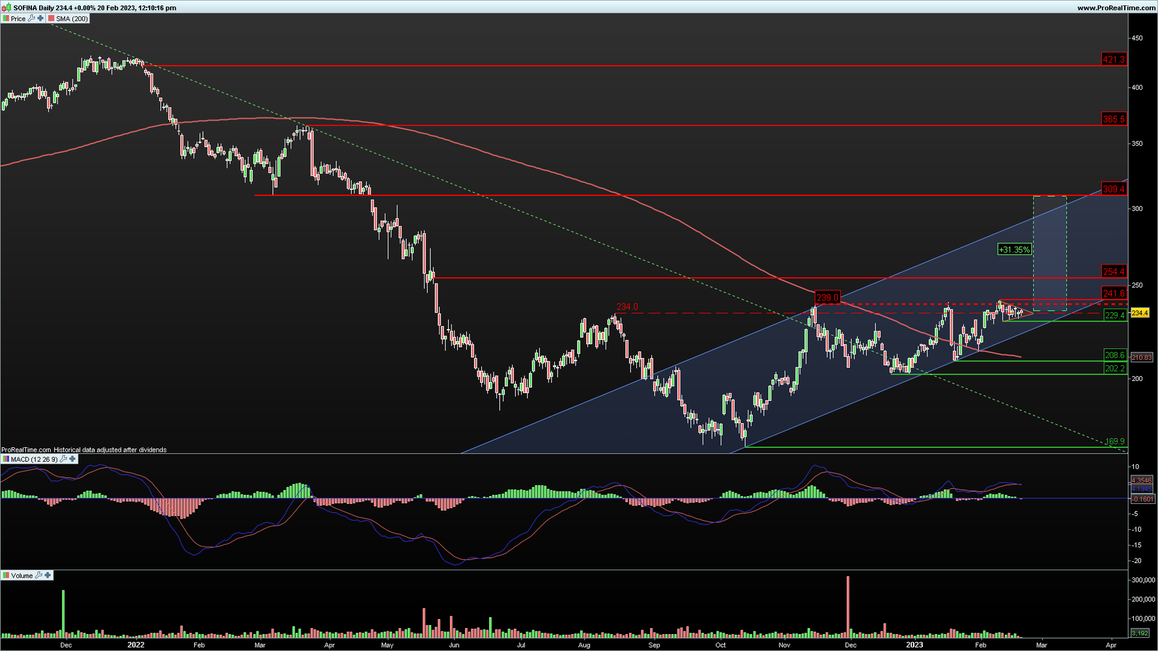Click the Jun label on time axis
Viewport: 1158px width, 651px height.
pyautogui.click(x=454, y=645)
